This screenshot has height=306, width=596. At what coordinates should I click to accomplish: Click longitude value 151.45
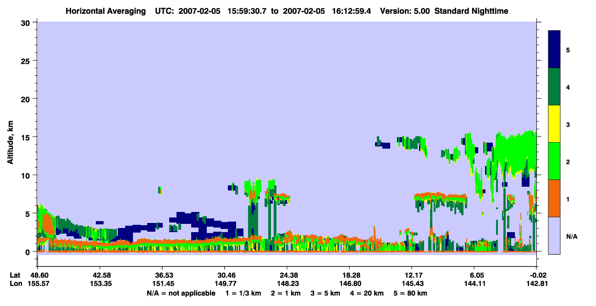click(x=162, y=284)
